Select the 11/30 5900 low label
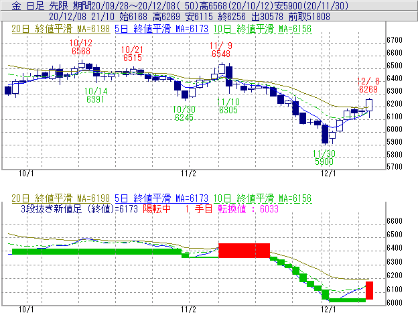Viewport: 418px width, 317px height. pos(324,157)
